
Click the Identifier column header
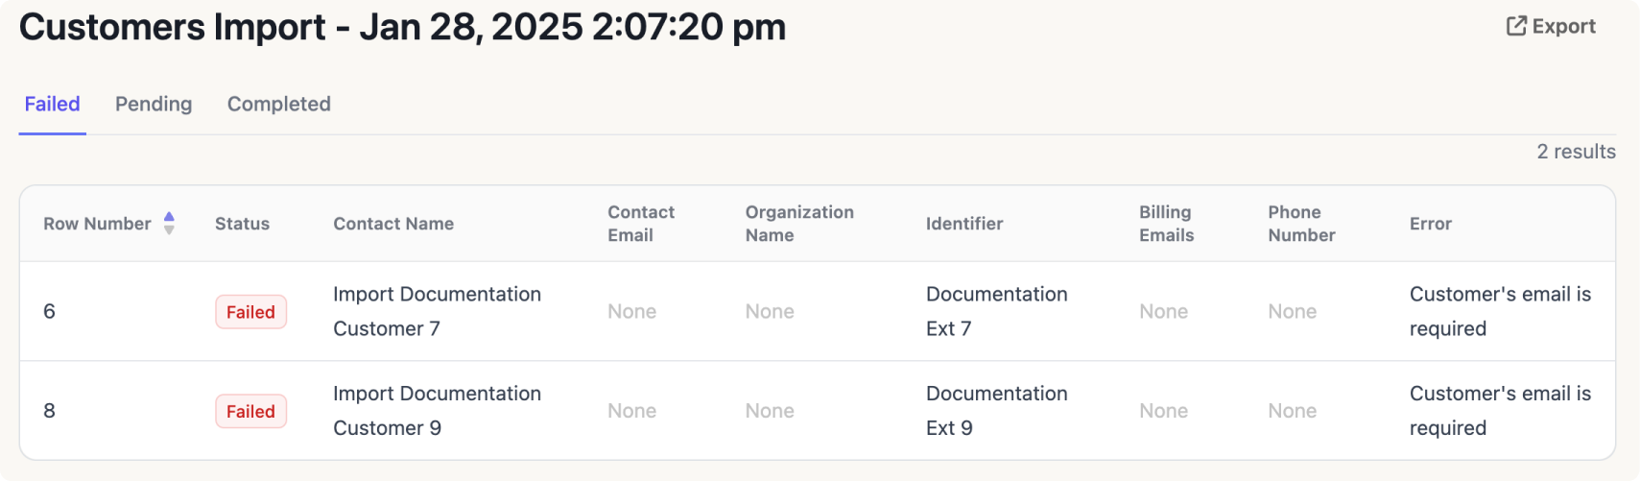pos(963,224)
